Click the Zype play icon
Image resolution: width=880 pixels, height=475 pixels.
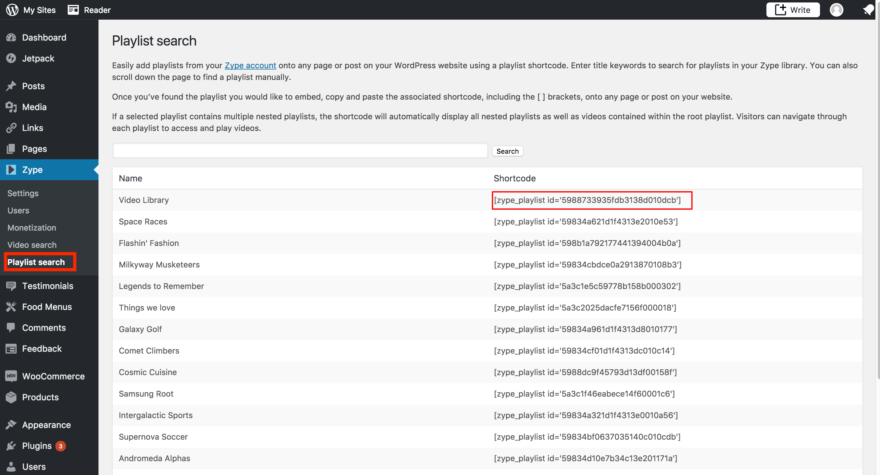11,170
